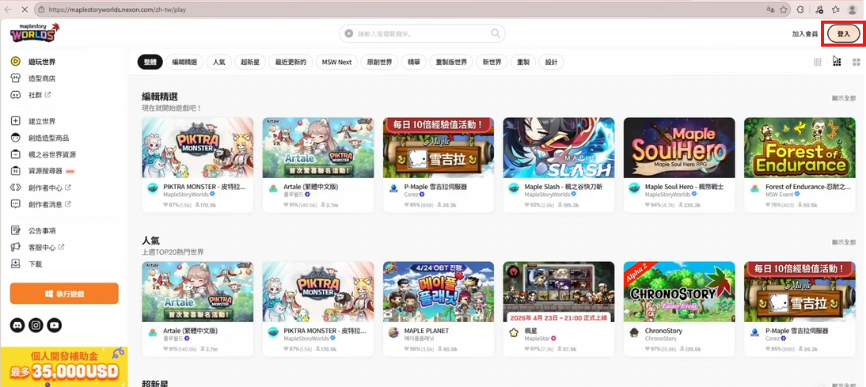The image size is (866, 387).
Task: Open the browser profile avatar icon
Action: click(x=853, y=9)
